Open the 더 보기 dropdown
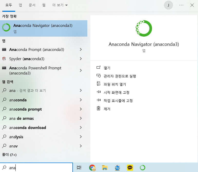 point(60,5)
